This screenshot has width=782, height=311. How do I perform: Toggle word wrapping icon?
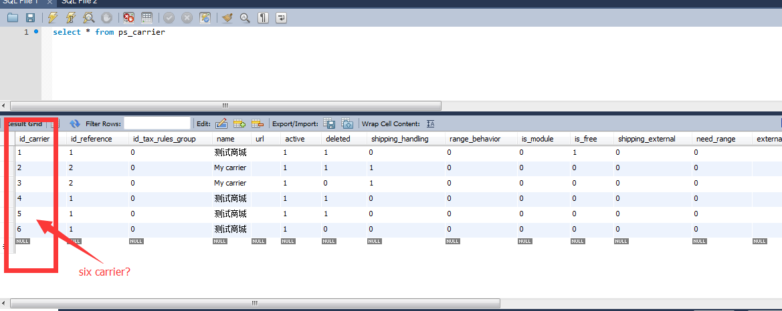pos(281,18)
